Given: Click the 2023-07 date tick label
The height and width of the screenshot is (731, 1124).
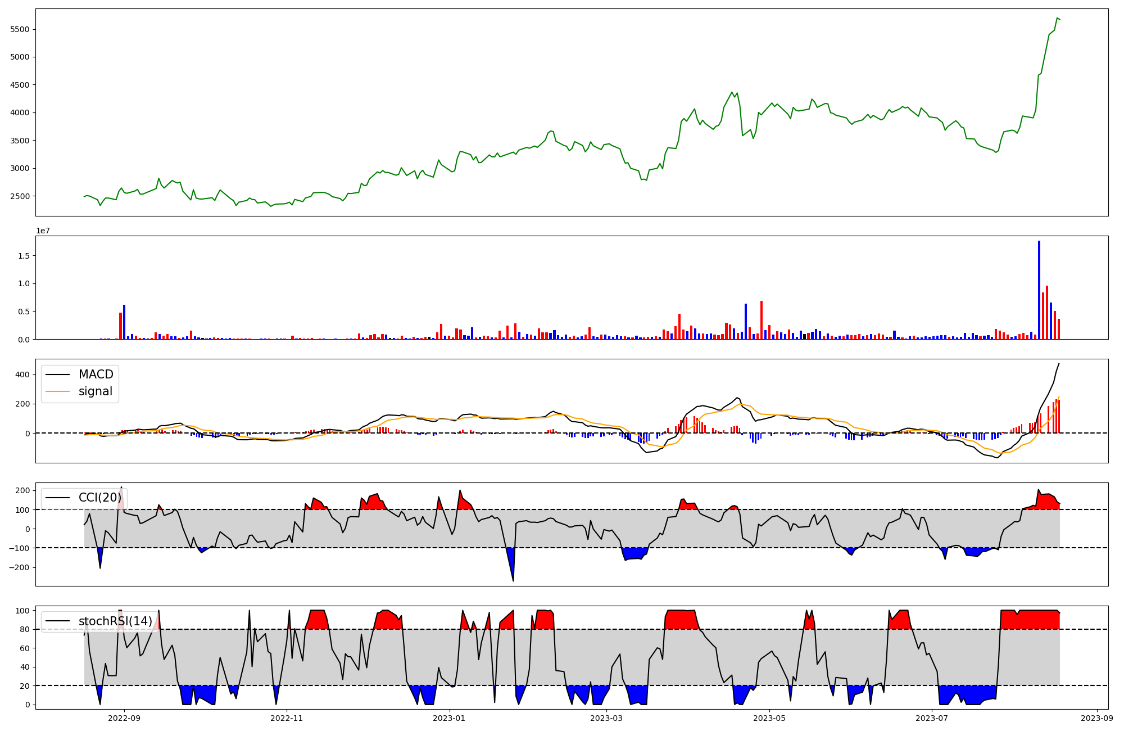Looking at the screenshot, I should (x=932, y=718).
